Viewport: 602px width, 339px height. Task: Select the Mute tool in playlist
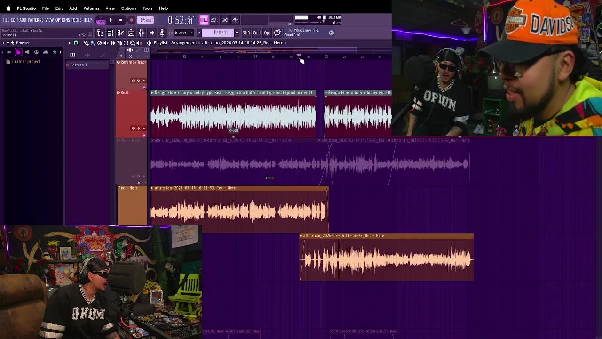pyautogui.click(x=106, y=43)
